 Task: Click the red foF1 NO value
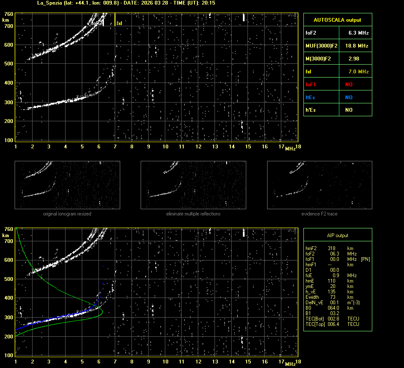tap(348, 85)
